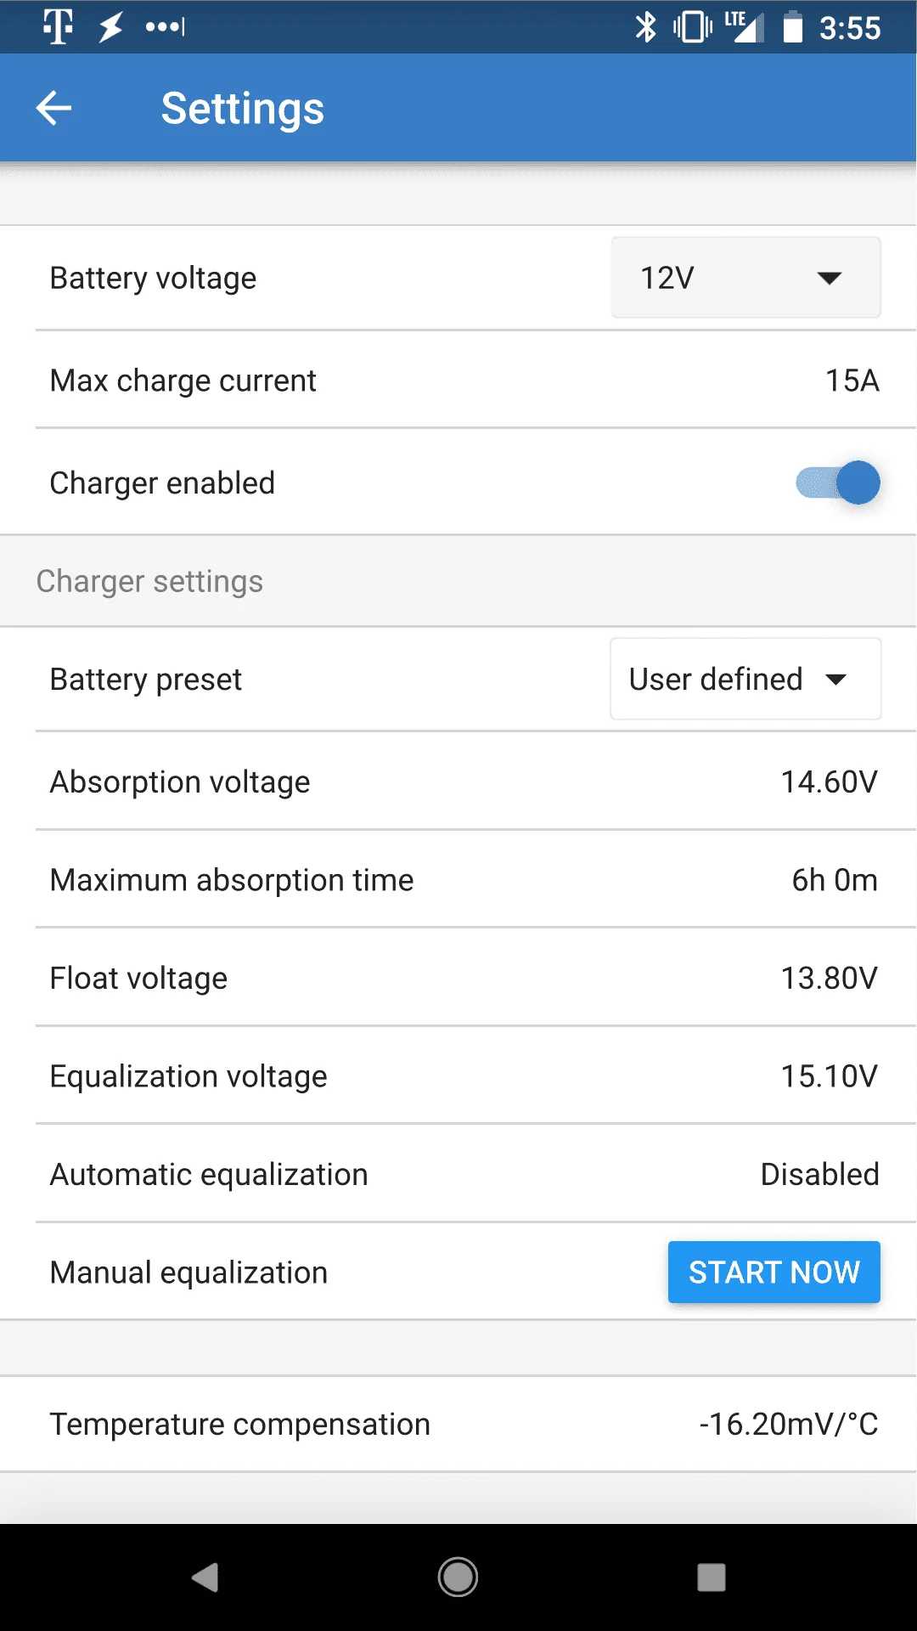This screenshot has width=917, height=1631.
Task: Open the Battery voltage 12V dropdown
Action: click(x=745, y=278)
